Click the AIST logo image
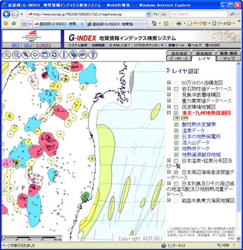 [x=32, y=36]
